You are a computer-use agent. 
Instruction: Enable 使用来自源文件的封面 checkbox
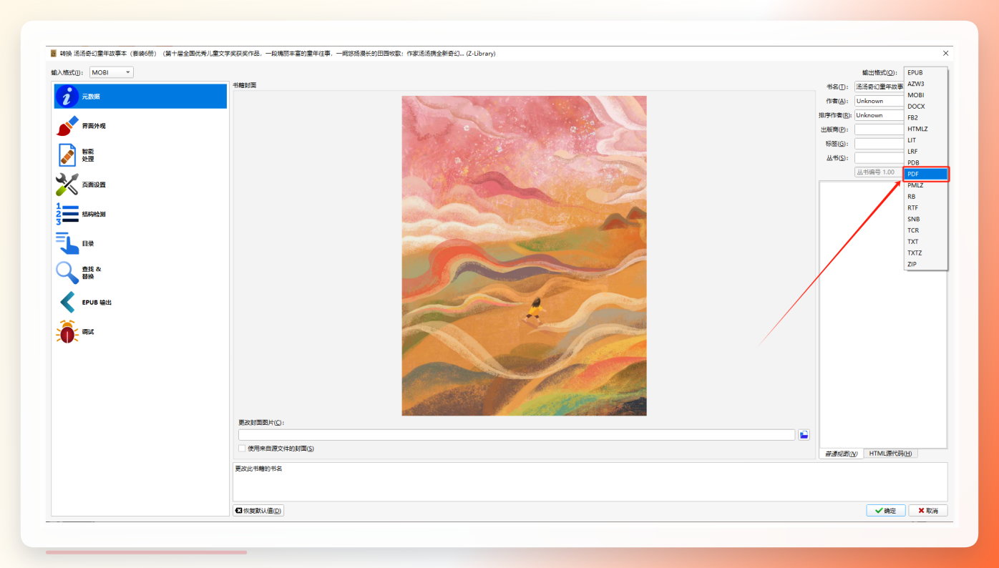(242, 449)
